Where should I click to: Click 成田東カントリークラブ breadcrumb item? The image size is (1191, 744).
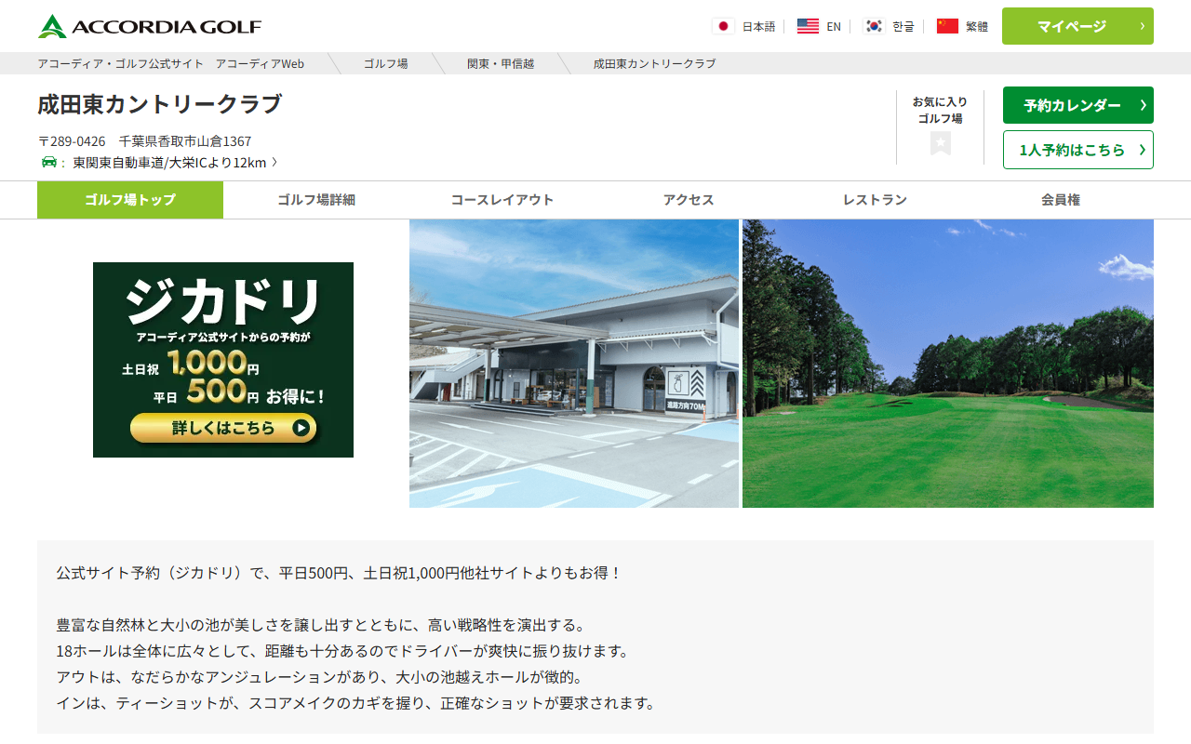click(655, 64)
